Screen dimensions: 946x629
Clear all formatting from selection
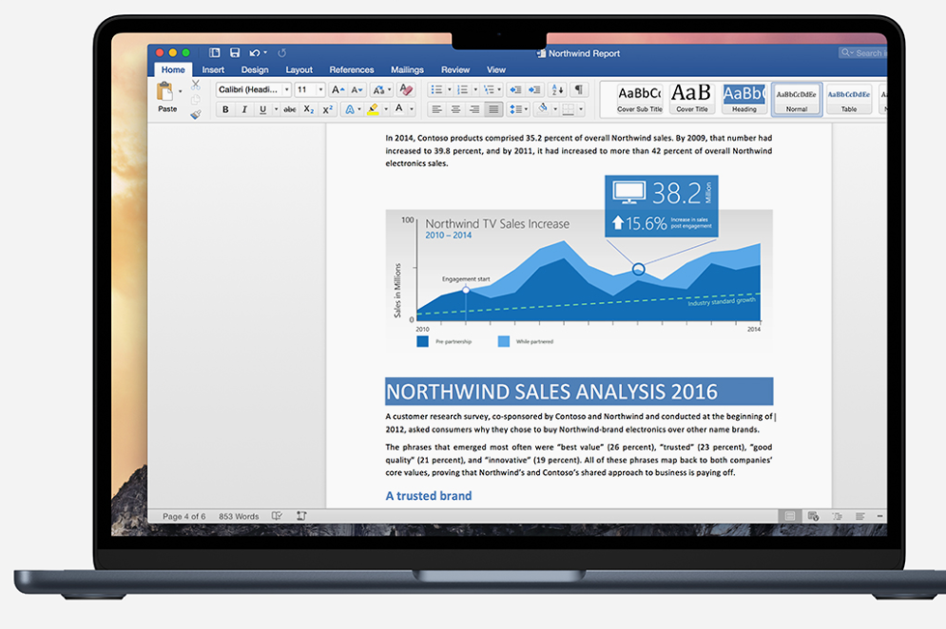pos(404,89)
